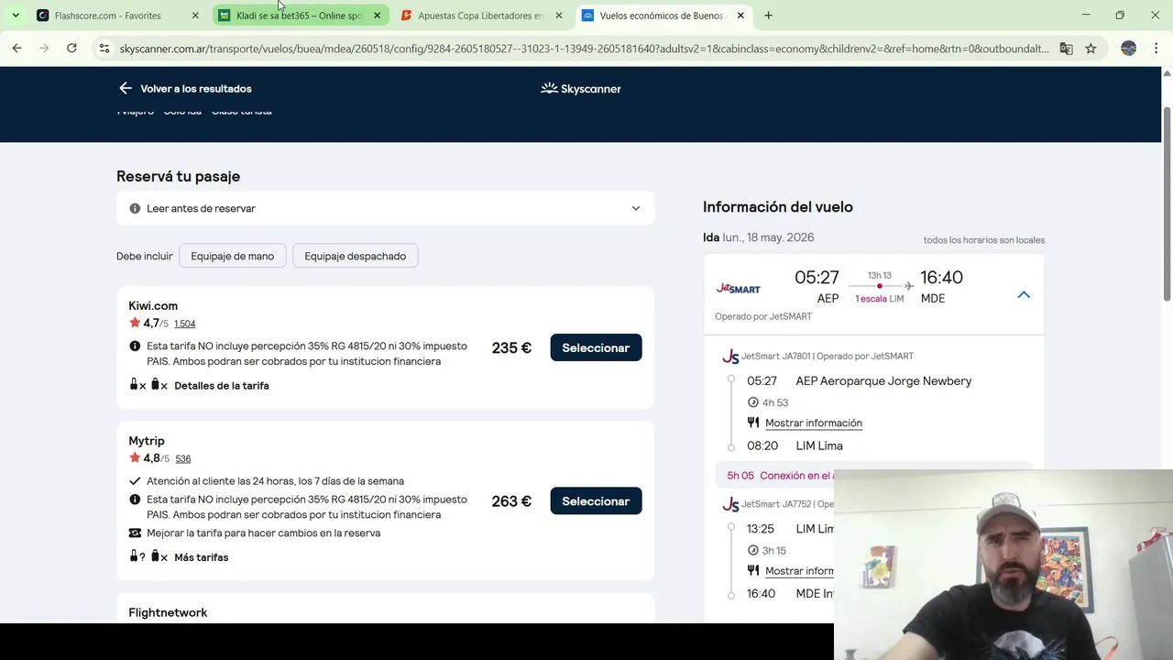Open a new browser tab with plus
Viewport: 1173px width, 660px height.
tap(768, 16)
